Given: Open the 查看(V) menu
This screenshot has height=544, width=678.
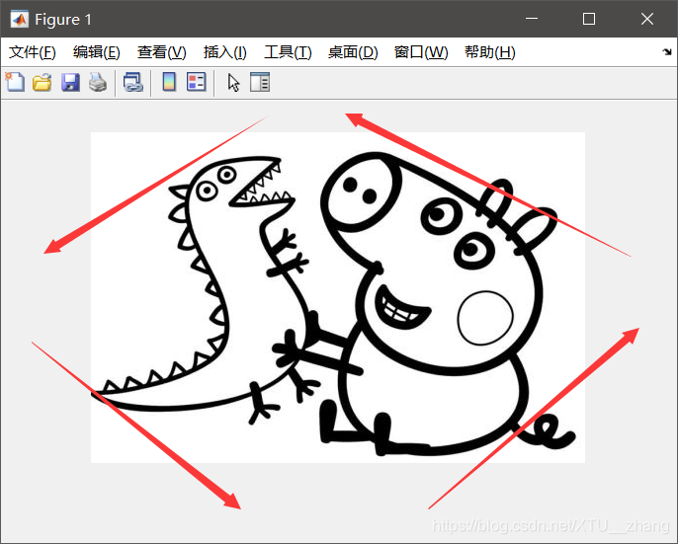Looking at the screenshot, I should [x=162, y=52].
